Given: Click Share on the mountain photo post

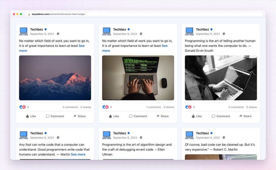Looking at the screenshot, I should coord(80,116).
